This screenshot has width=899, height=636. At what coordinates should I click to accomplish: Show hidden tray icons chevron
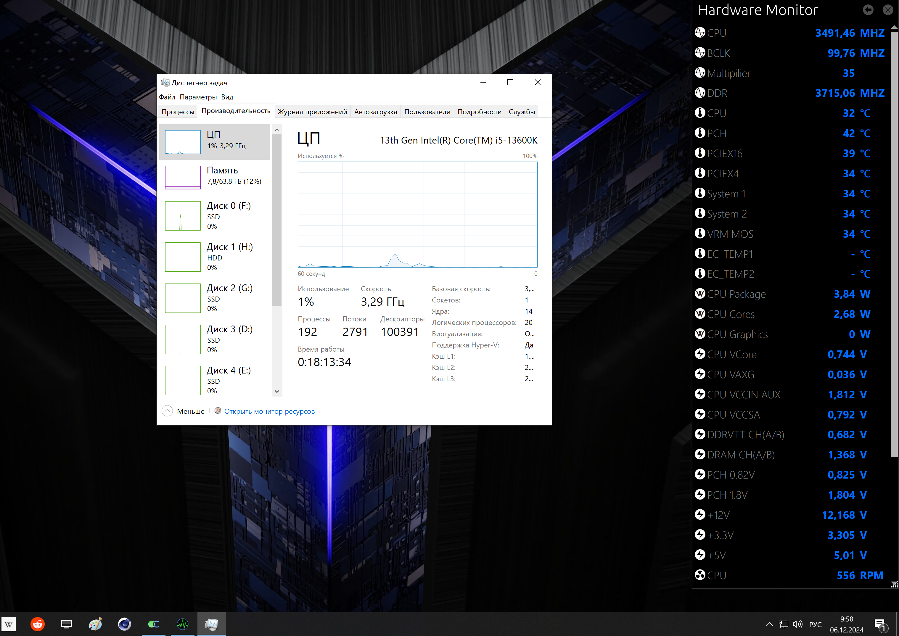[769, 624]
